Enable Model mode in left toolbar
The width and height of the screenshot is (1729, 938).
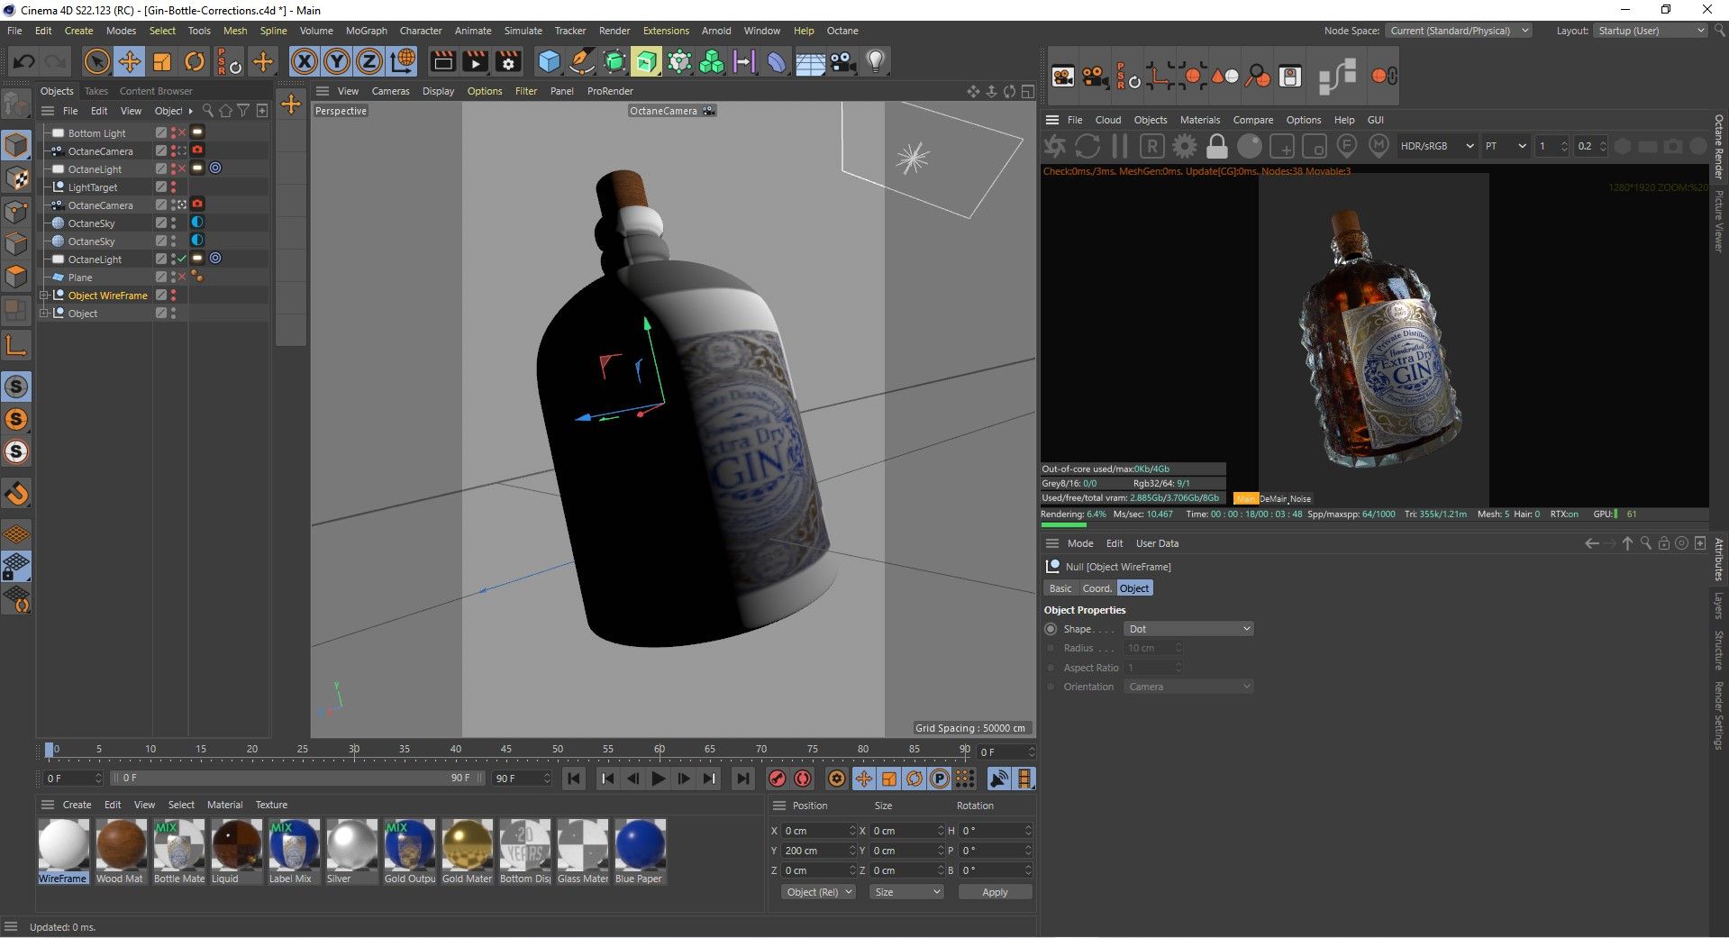pos(16,145)
